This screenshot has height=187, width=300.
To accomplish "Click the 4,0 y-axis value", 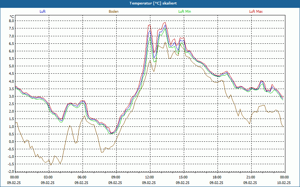I will point(12,81).
